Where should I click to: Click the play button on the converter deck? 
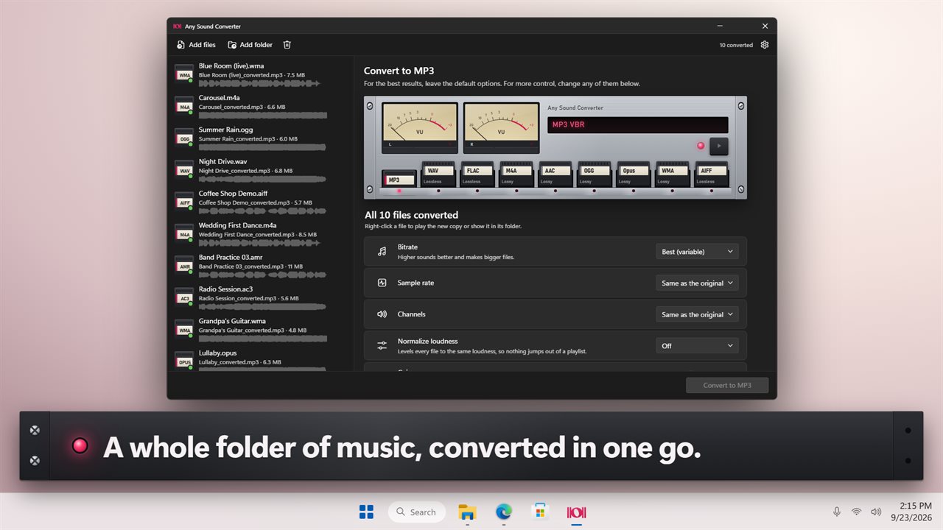click(x=718, y=146)
